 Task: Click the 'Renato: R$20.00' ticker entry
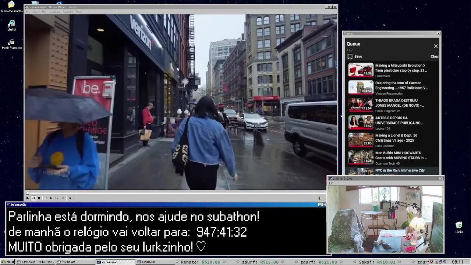[200, 262]
